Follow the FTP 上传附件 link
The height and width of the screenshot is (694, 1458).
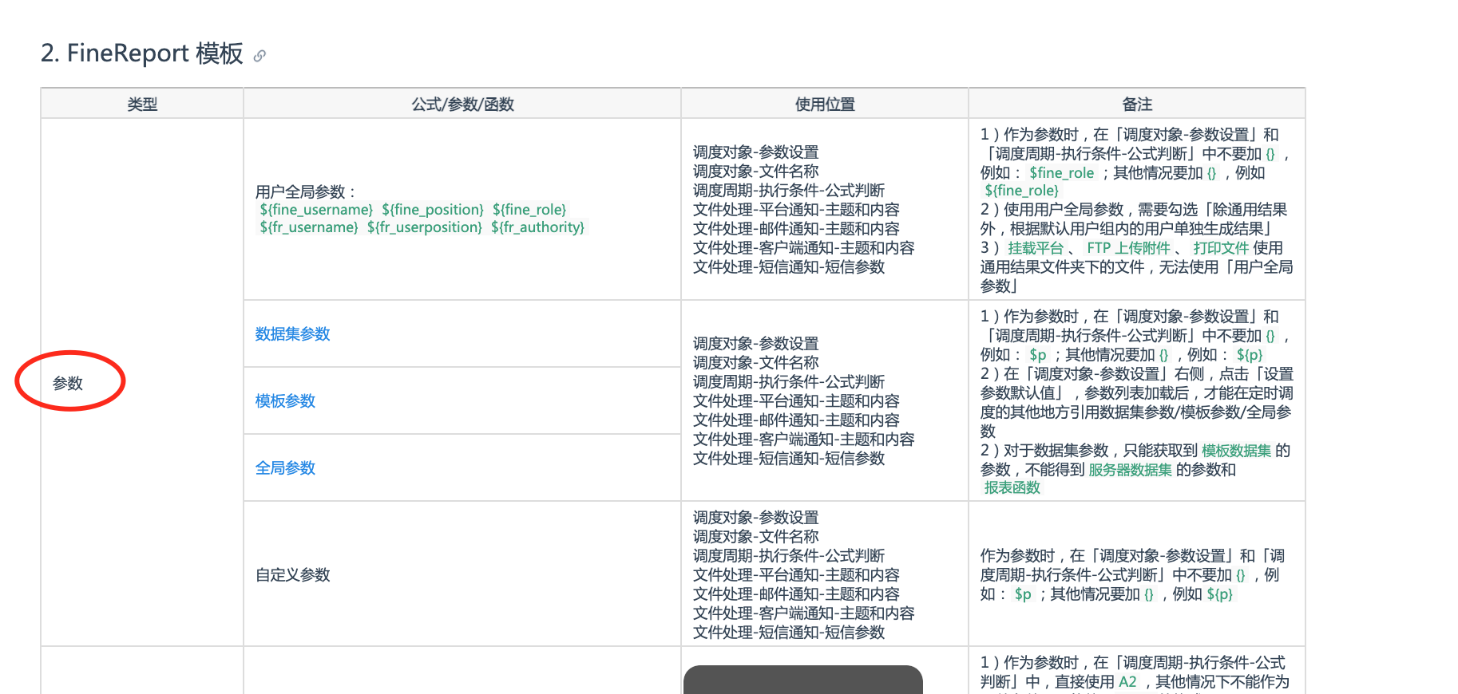click(1128, 248)
